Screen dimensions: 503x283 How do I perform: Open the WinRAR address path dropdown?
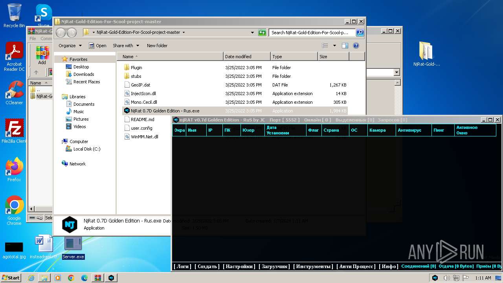(397, 72)
